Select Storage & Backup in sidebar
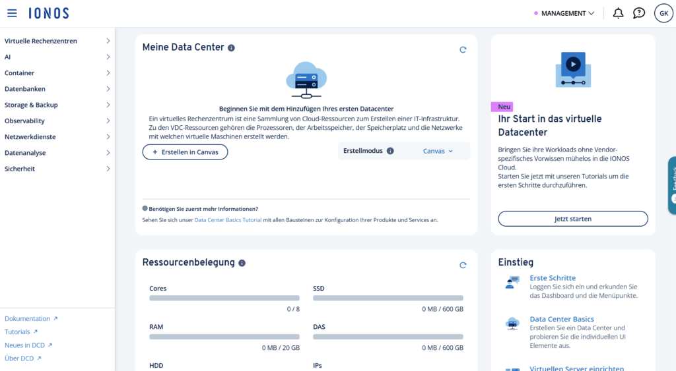The height and width of the screenshot is (371, 676). pyautogui.click(x=31, y=105)
